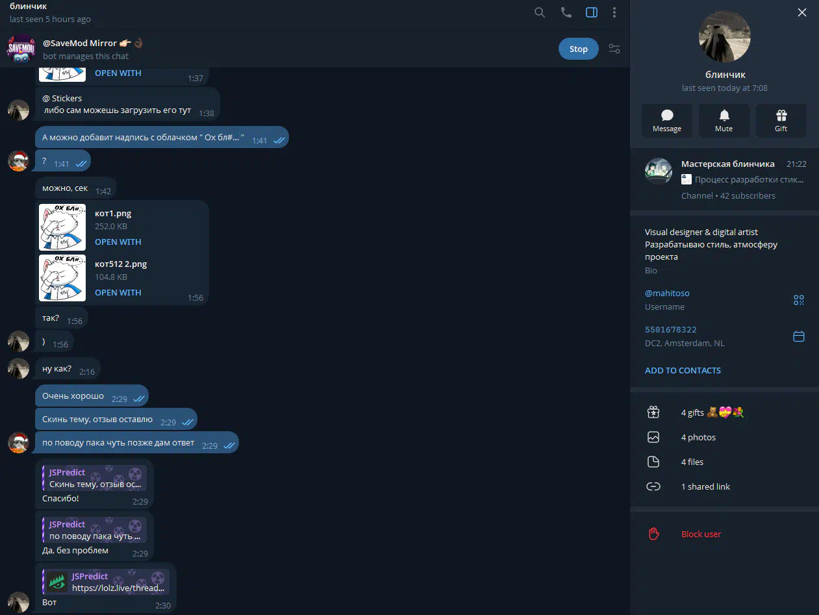The height and width of the screenshot is (615, 819).
Task: Start a voice call with блинчик
Action: 566,12
